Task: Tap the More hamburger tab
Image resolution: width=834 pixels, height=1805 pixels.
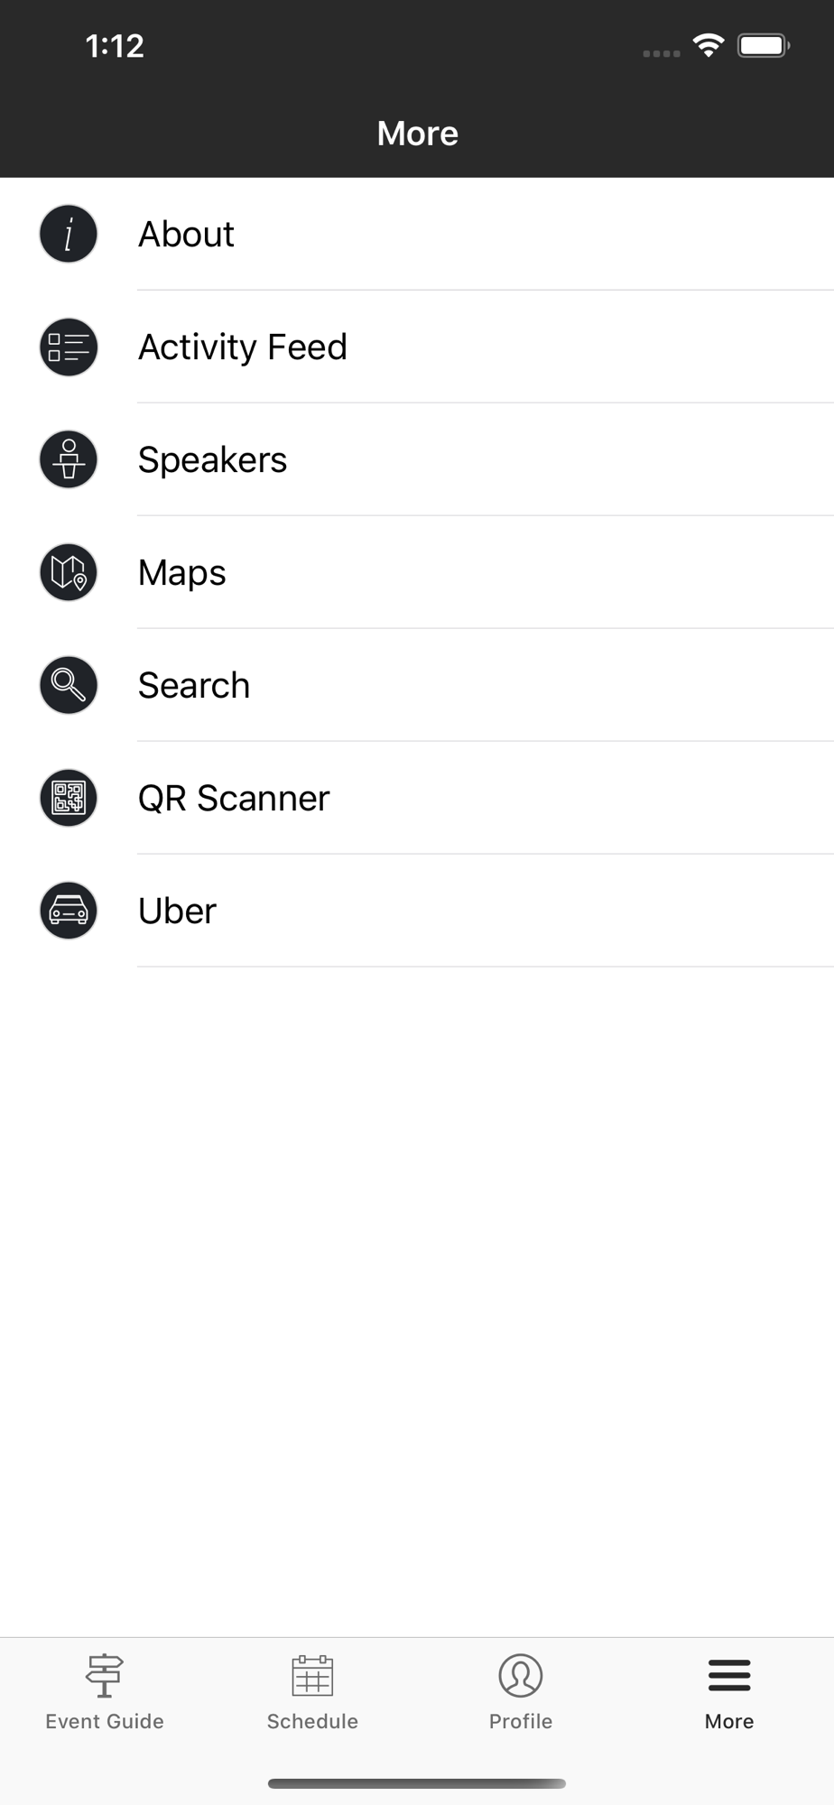Action: [x=729, y=1676]
